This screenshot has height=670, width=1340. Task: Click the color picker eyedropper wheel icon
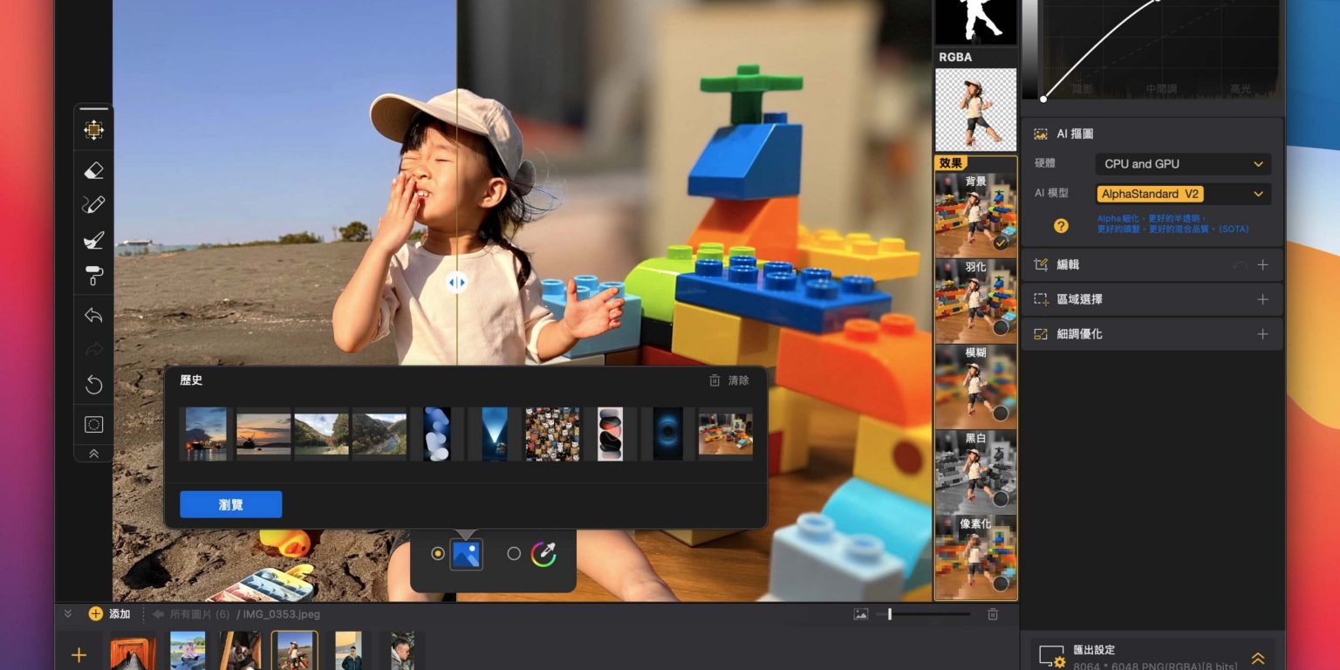(x=544, y=554)
